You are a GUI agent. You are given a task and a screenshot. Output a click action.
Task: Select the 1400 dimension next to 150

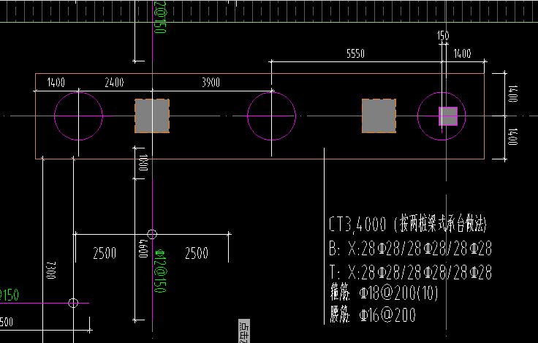coord(462,53)
